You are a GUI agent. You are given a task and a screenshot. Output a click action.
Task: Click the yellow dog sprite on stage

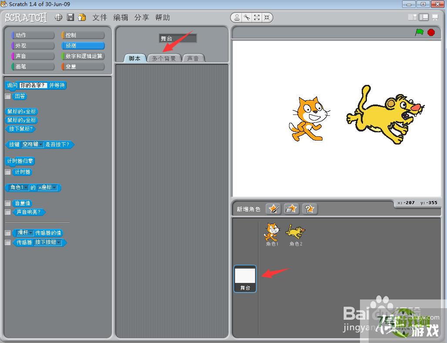tap(386, 114)
